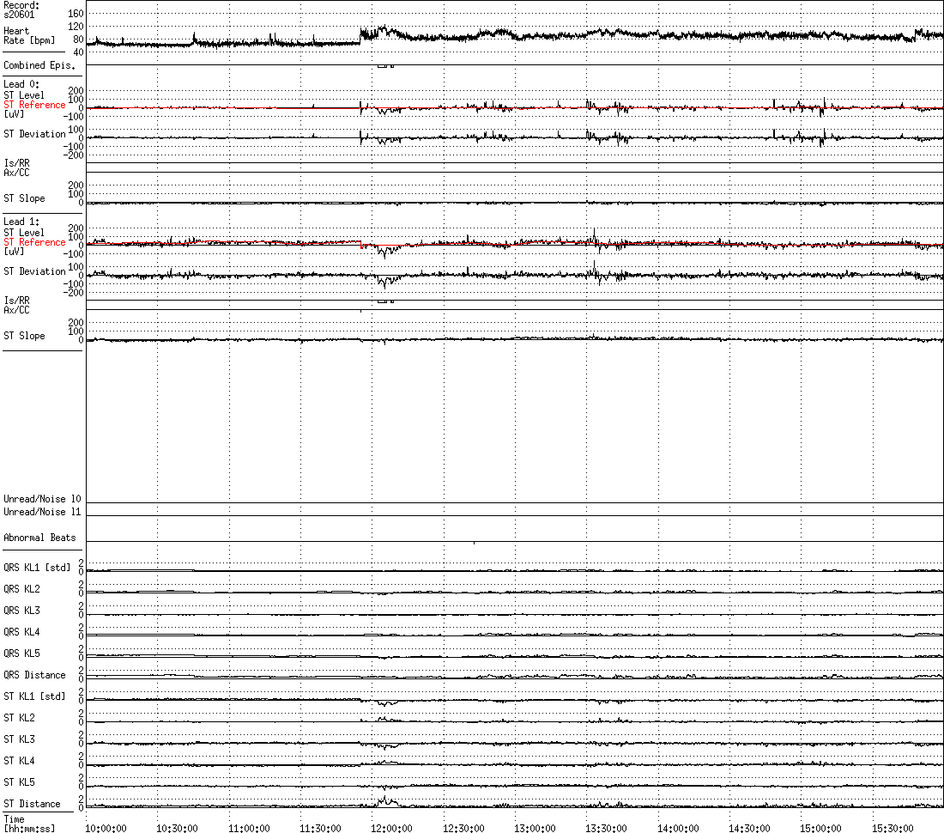The height and width of the screenshot is (833, 944).
Task: Click the episode marker in Combined Epis. row
Action: pyautogui.click(x=385, y=66)
